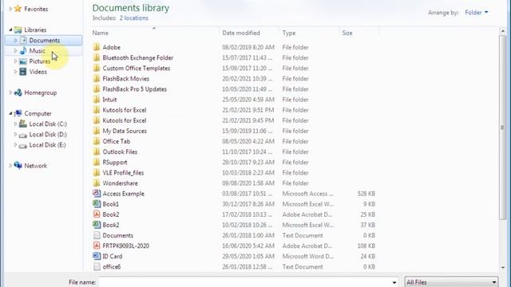This screenshot has width=511, height=287.
Task: Expand the Homegroup tree node
Action: click(x=10, y=92)
